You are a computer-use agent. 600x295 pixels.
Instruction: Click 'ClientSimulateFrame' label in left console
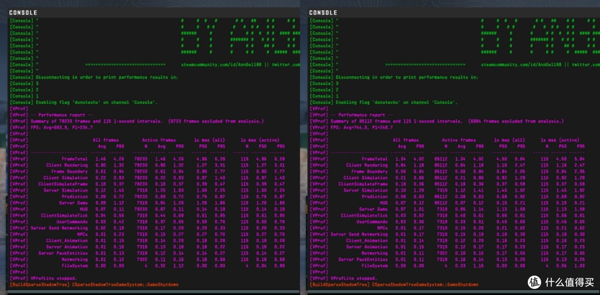(x=63, y=184)
